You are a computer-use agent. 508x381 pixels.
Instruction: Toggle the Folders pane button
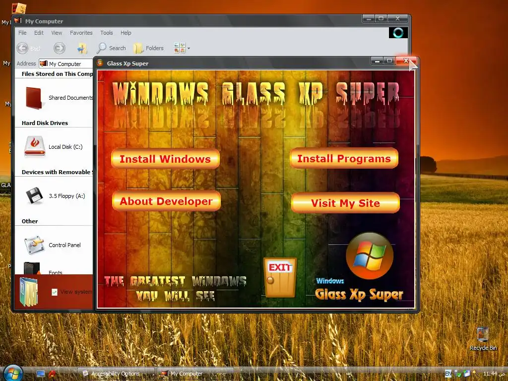pos(149,48)
